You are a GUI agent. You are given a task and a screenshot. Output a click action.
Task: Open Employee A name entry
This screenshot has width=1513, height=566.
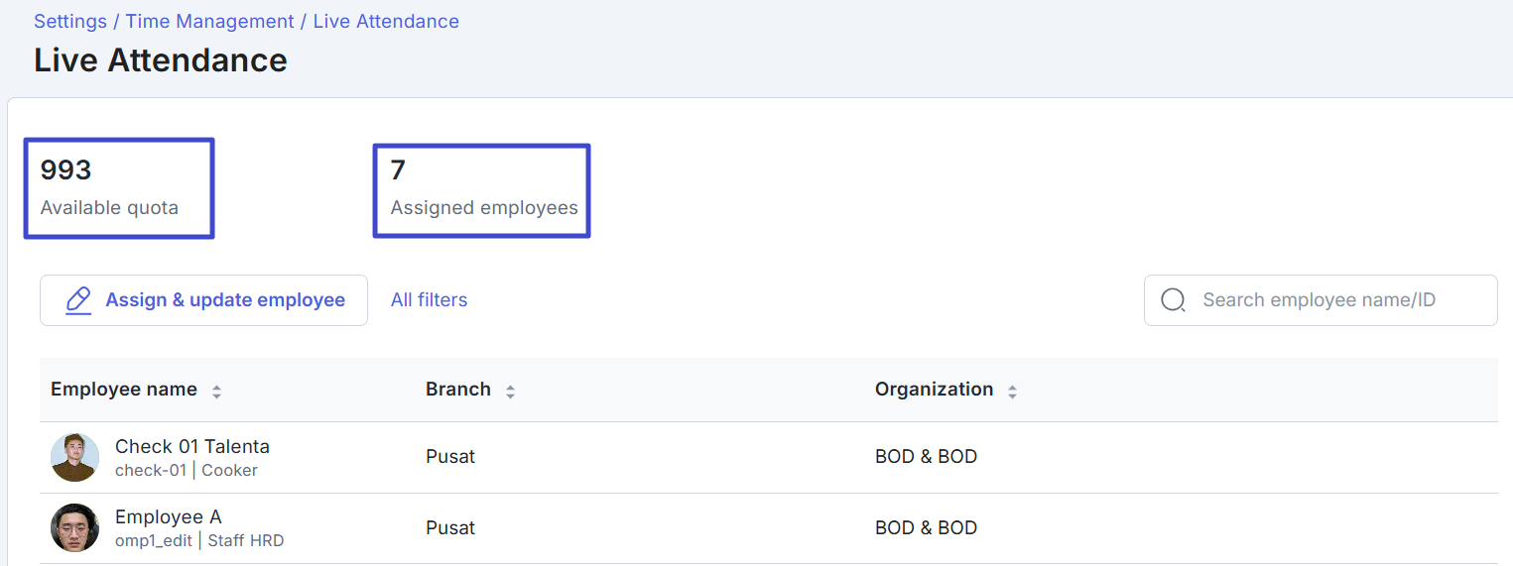(169, 516)
